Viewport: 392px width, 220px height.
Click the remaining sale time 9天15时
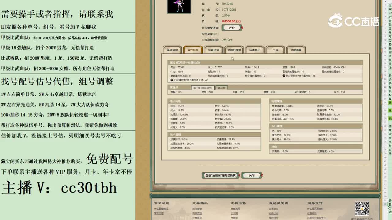(227, 40)
